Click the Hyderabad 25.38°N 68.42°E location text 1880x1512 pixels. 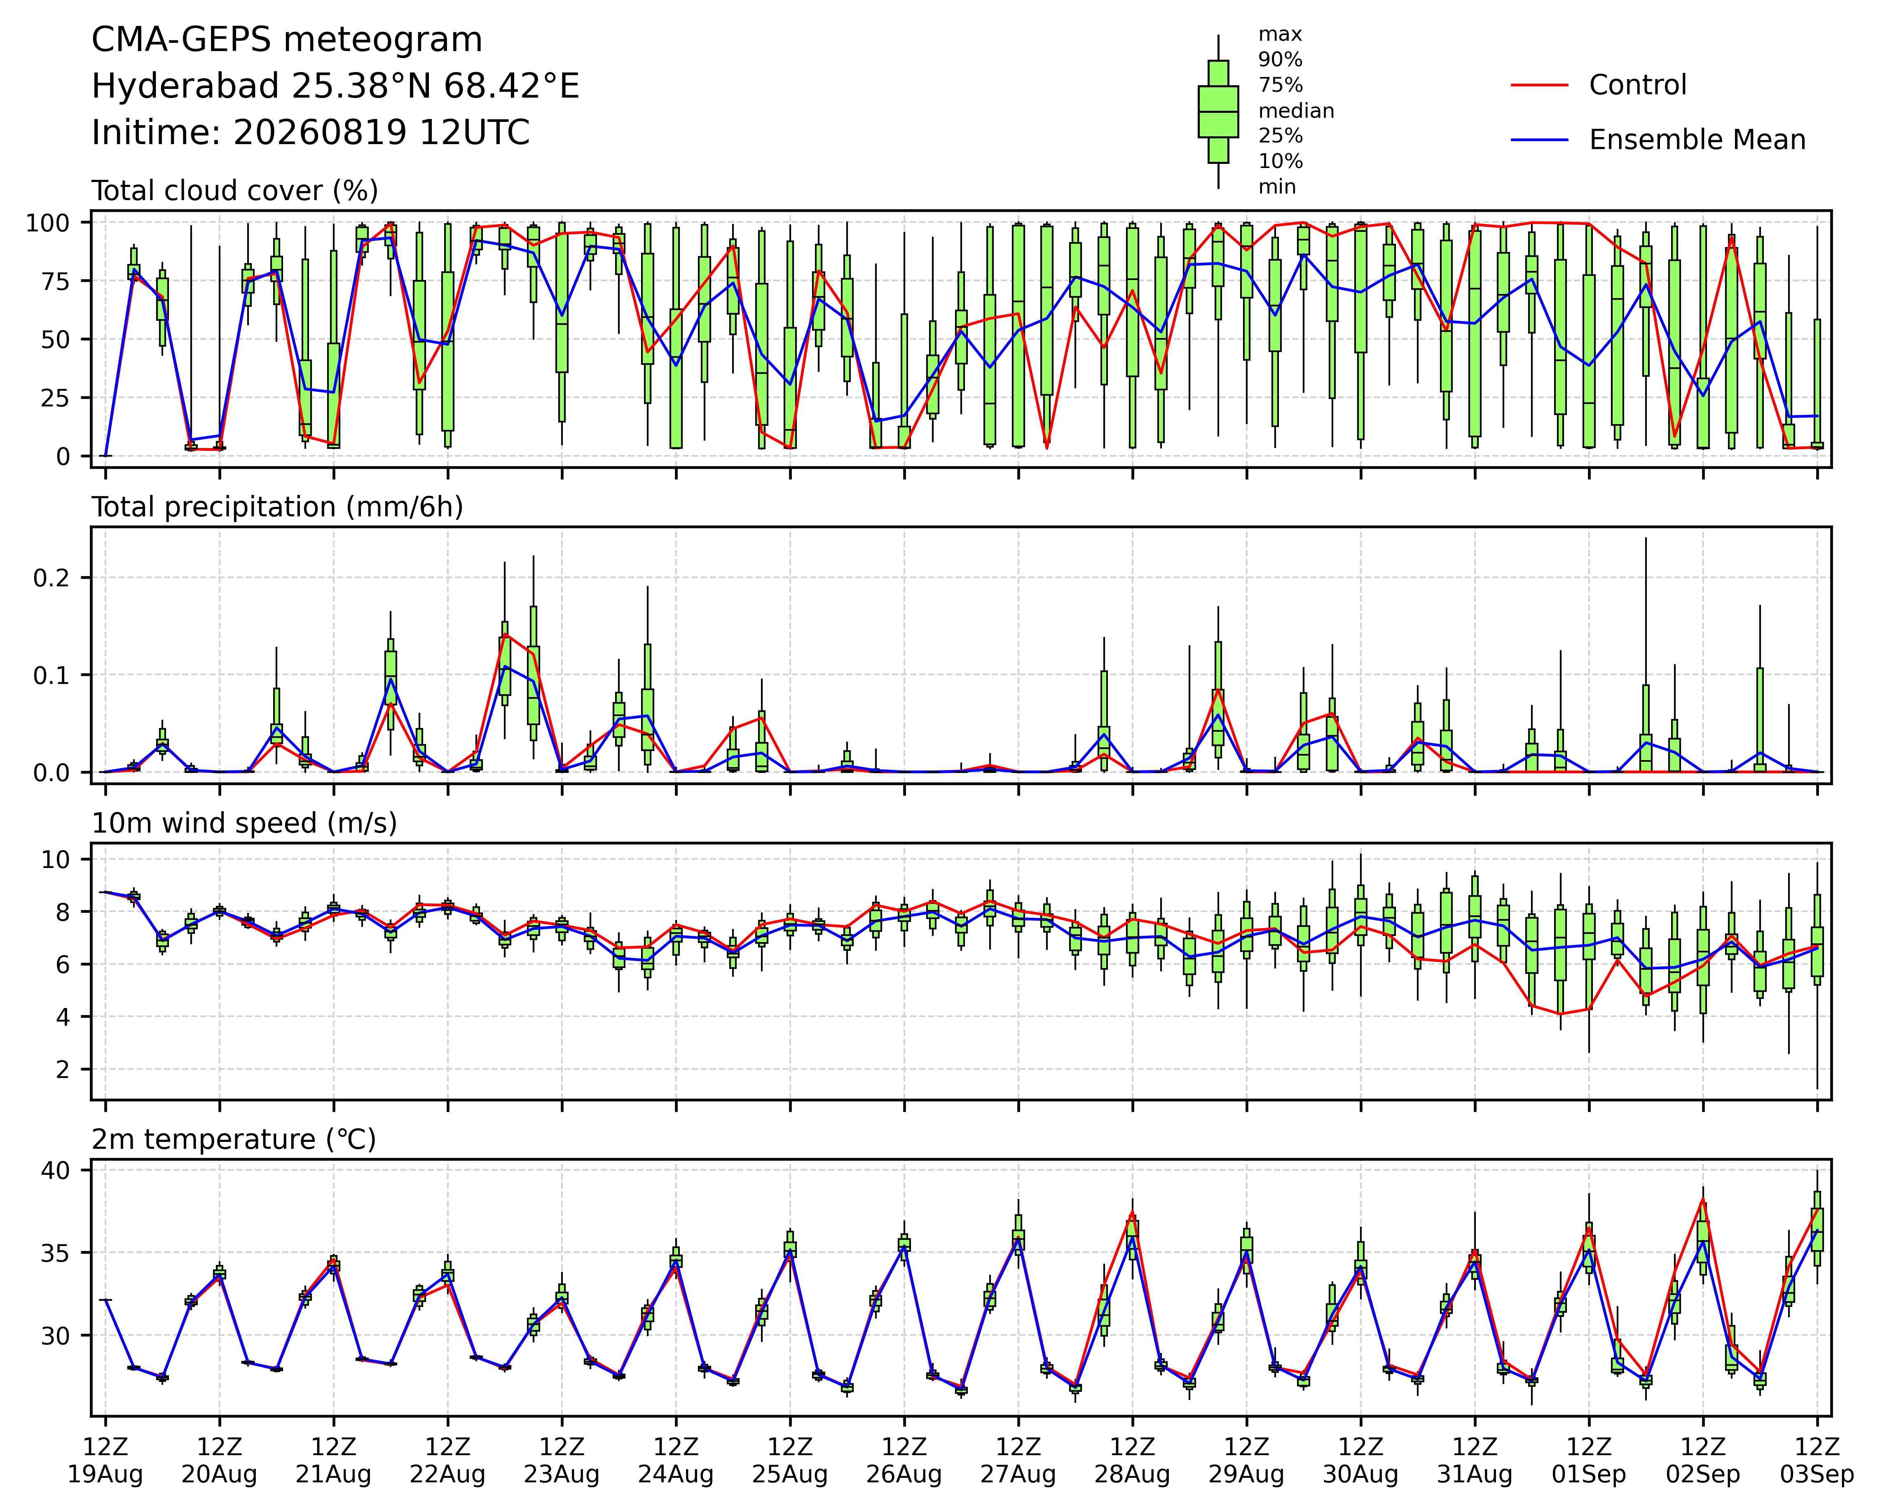[x=335, y=86]
